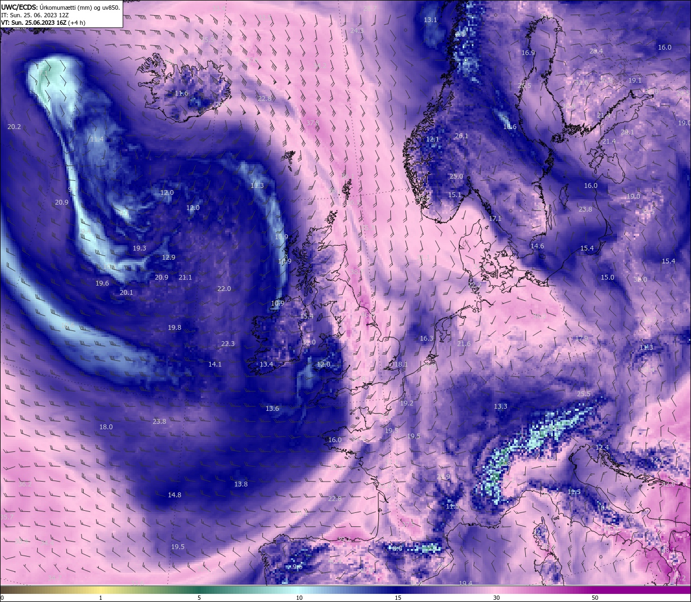The width and height of the screenshot is (691, 602).
Task: Click the 18.1 value over southeast England
Action: 401,364
